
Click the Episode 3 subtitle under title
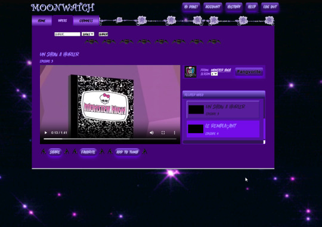click(x=47, y=61)
